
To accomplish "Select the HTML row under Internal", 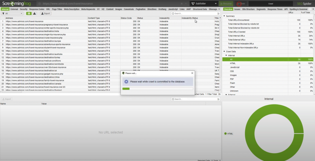I will click(233, 63).
